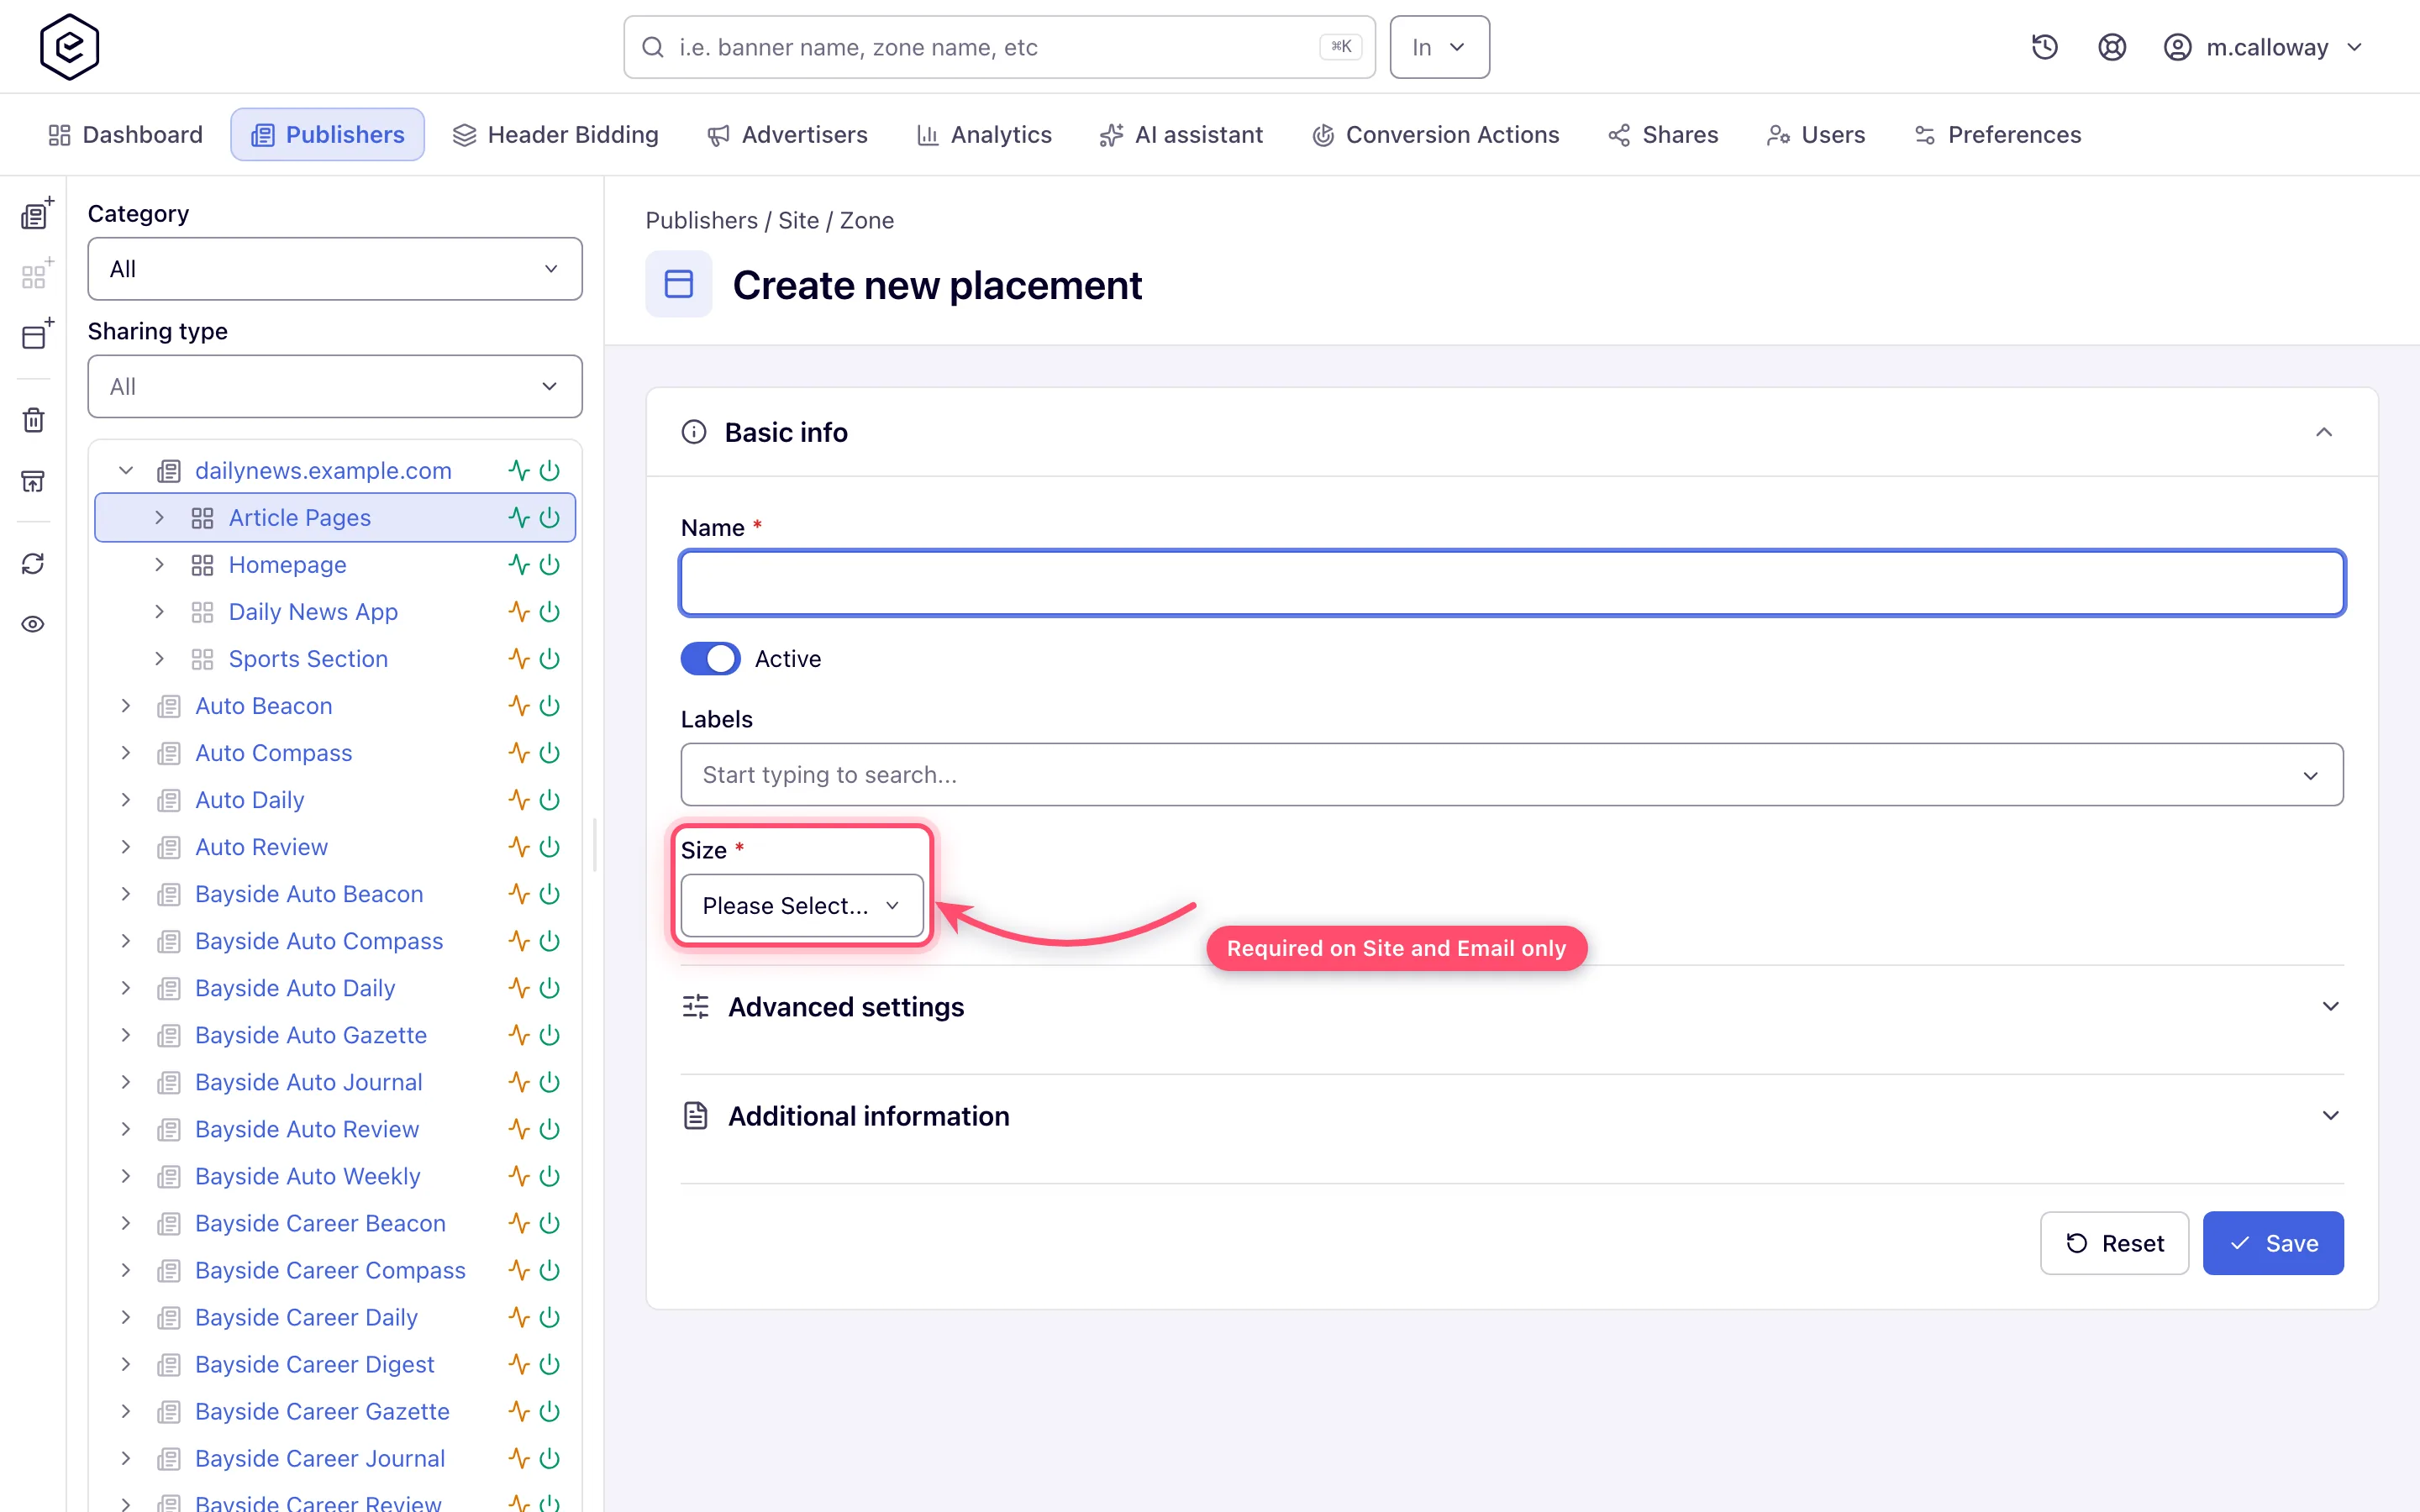2420x1512 pixels.
Task: Click the add zone grid icon in sidebar
Action: tap(36, 274)
